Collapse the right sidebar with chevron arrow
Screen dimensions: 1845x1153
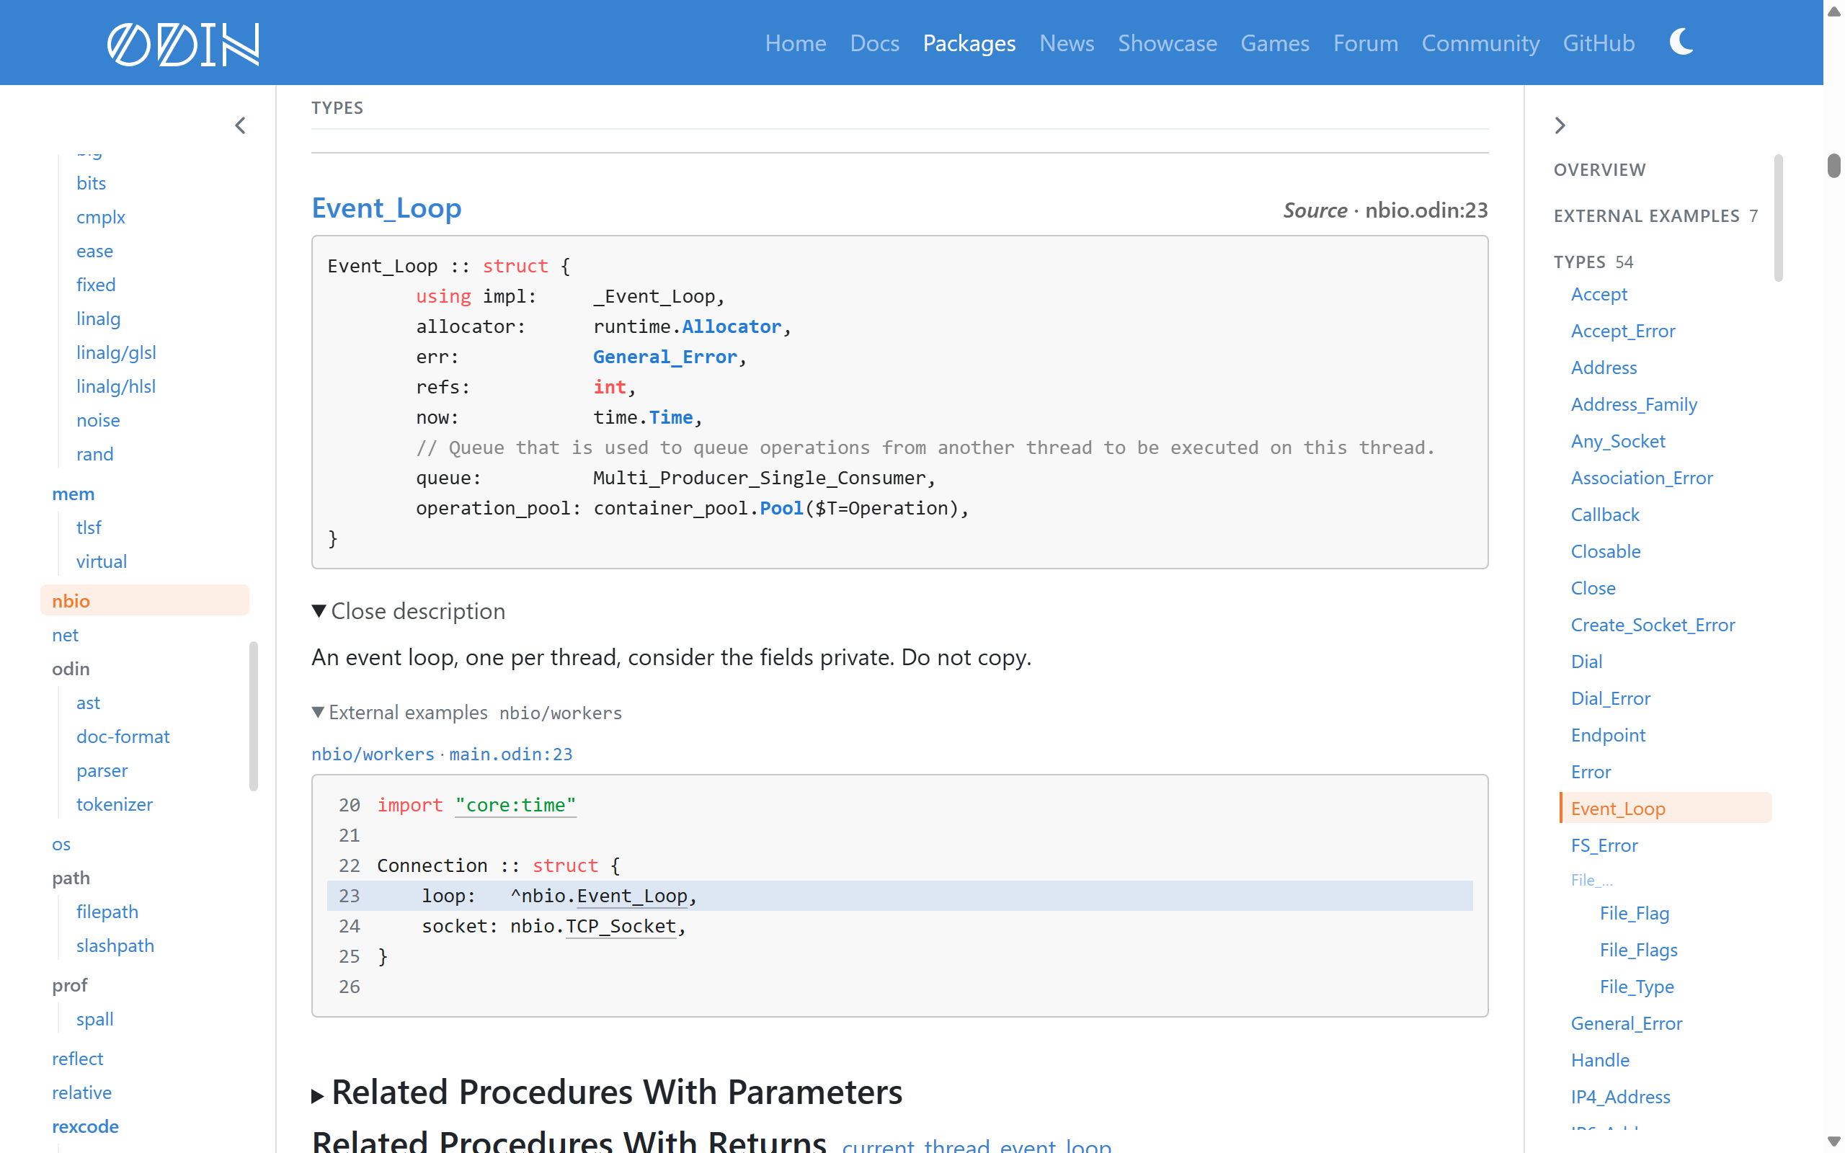click(1560, 126)
